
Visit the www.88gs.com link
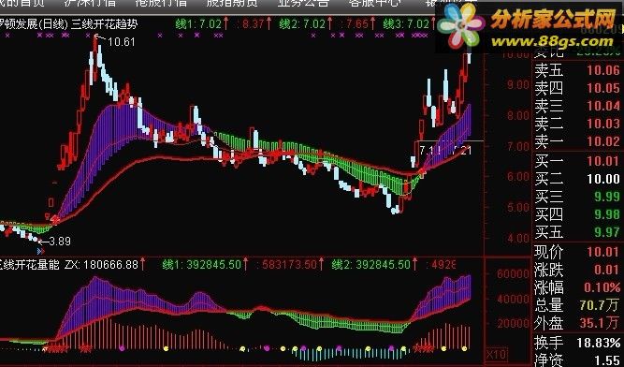(553, 41)
